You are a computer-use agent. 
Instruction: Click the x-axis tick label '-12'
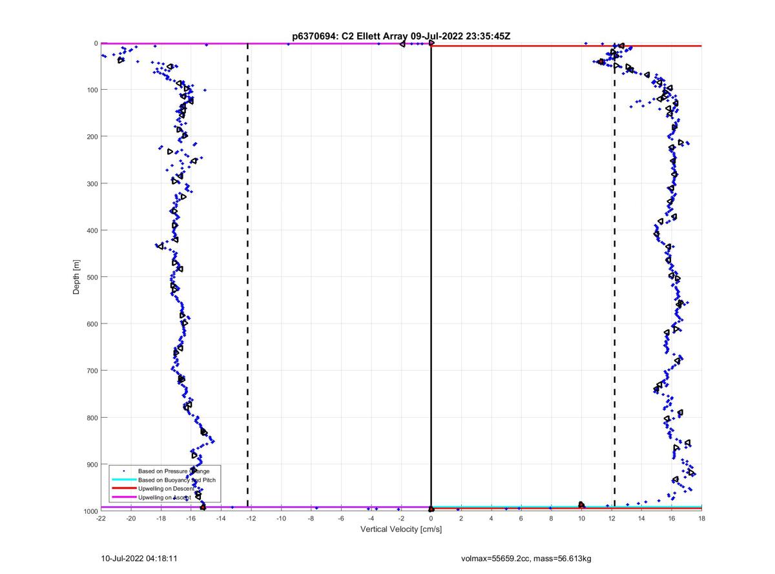251,518
